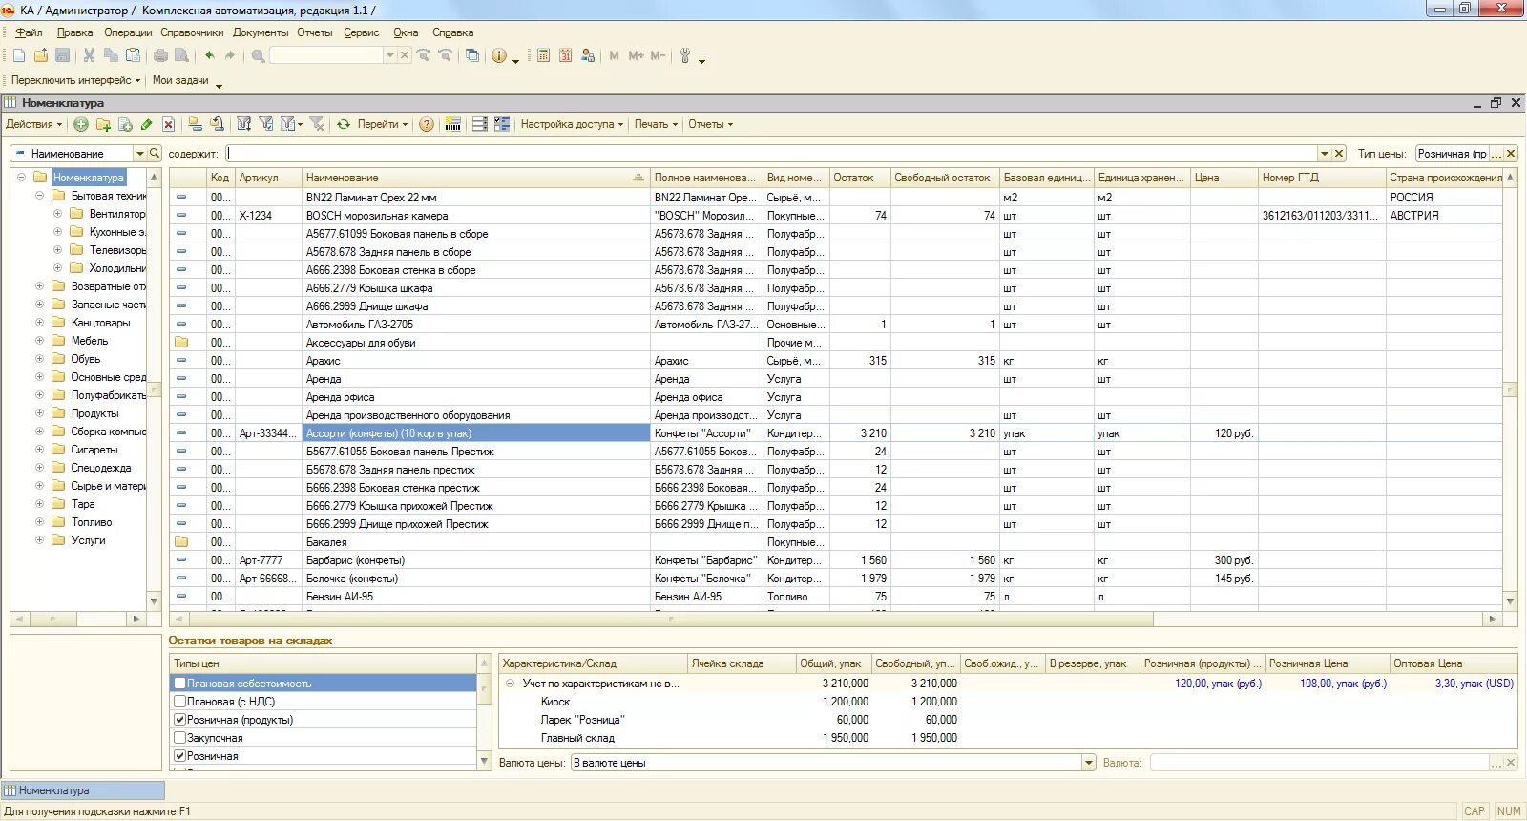
Task: Click the Set filter and sort icon
Action: 244,124
